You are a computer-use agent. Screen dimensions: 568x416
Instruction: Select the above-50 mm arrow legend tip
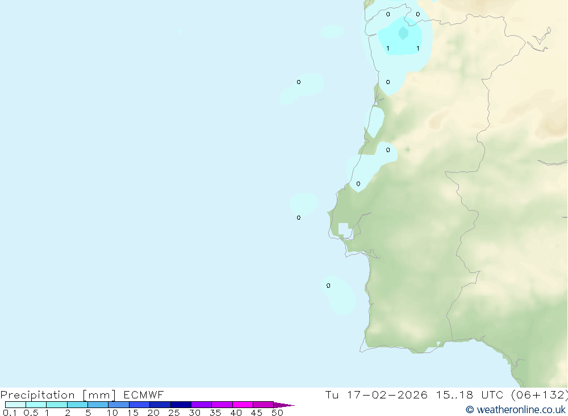(x=283, y=405)
